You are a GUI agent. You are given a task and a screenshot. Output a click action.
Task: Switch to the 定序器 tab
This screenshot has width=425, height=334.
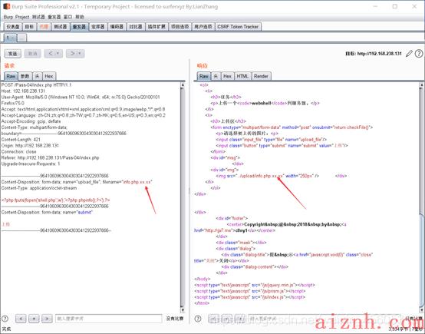[x=98, y=27]
